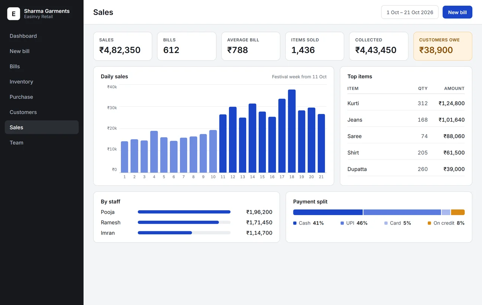
Task: Click the On credit 8% legend entry
Action: [446, 223]
